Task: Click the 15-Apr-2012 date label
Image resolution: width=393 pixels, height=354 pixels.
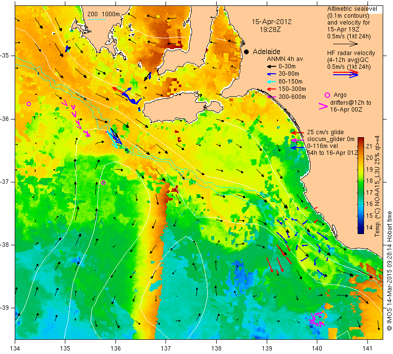Action: 272,22
